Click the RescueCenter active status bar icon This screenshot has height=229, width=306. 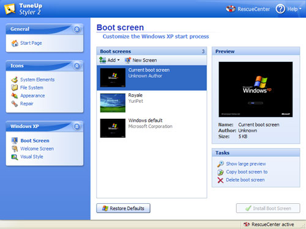coord(247,224)
